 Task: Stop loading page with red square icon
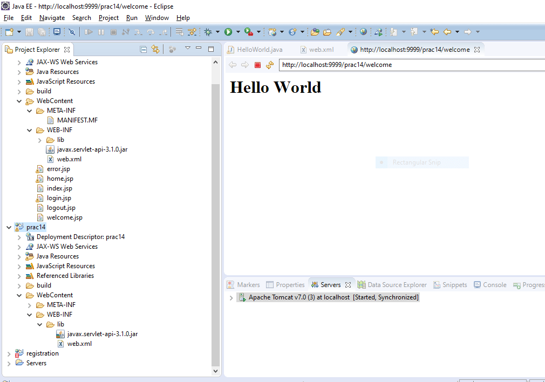(x=257, y=65)
